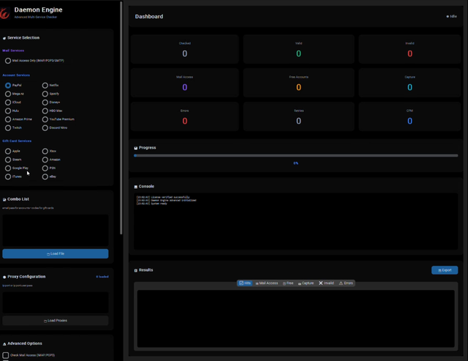Select the Apple gift card option

click(8, 152)
